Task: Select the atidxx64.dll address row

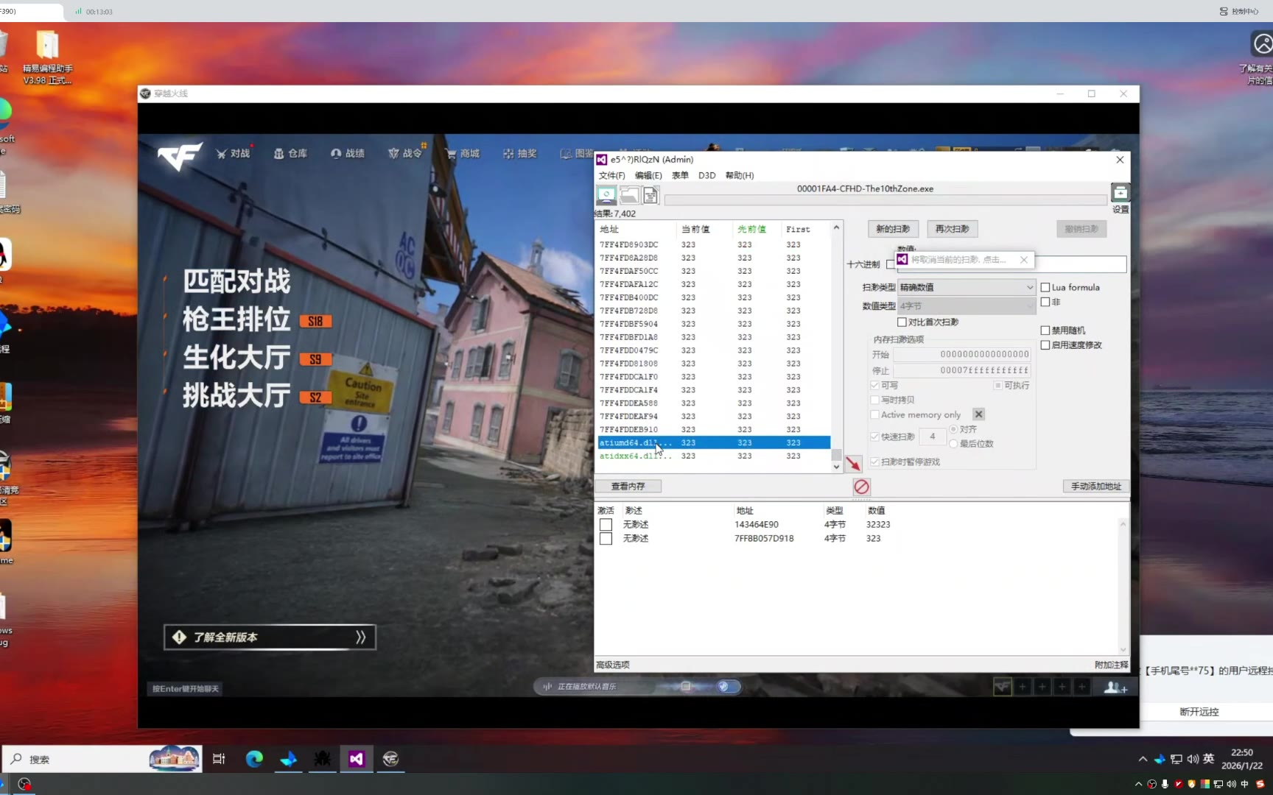Action: click(635, 456)
